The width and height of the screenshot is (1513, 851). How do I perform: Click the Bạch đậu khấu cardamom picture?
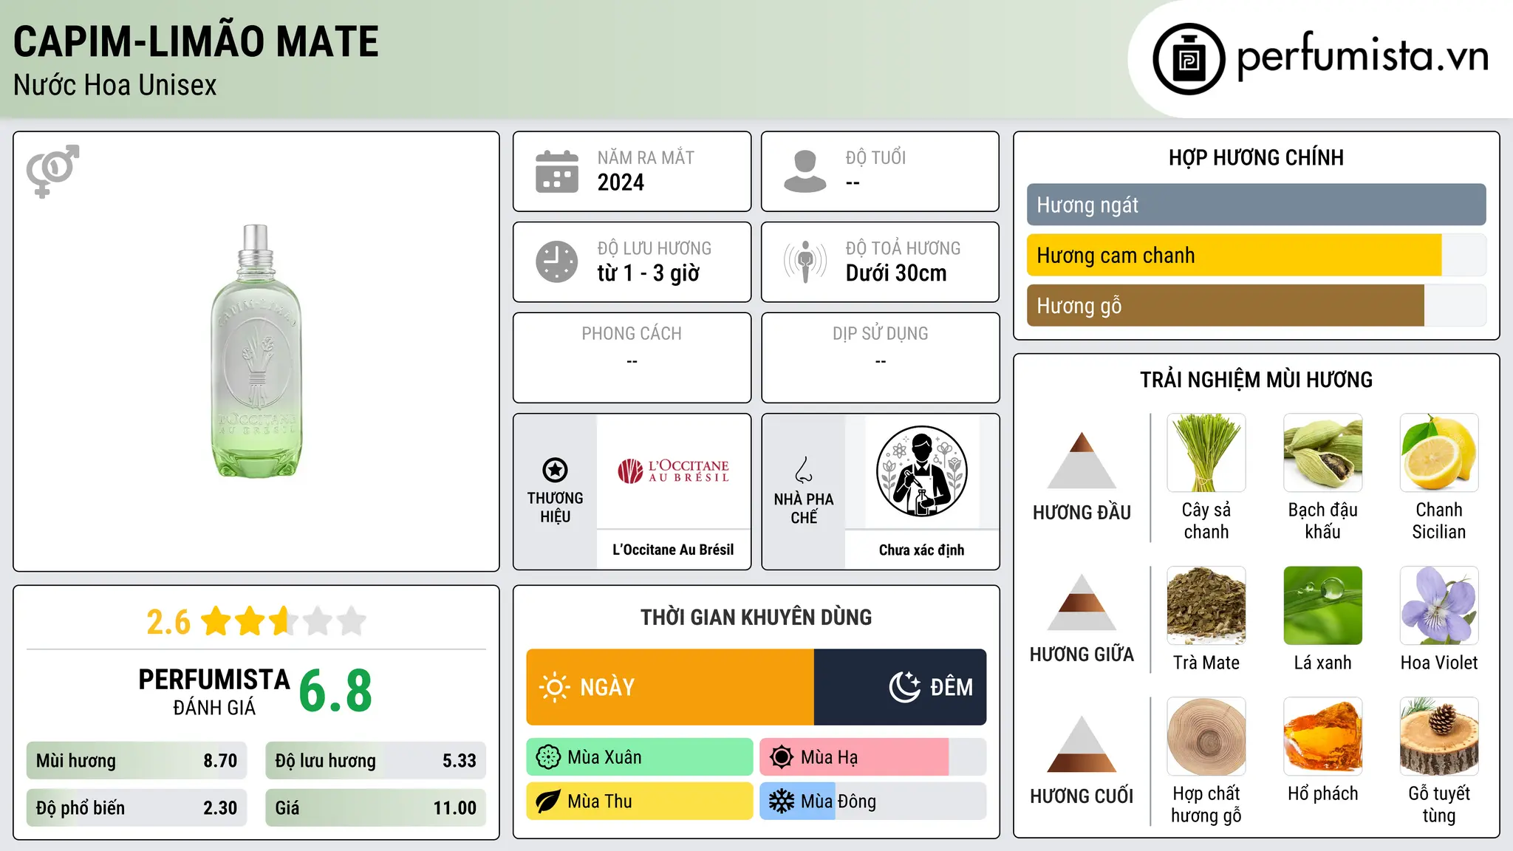point(1322,453)
